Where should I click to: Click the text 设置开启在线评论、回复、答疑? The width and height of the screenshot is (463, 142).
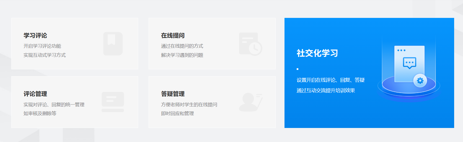(330, 80)
